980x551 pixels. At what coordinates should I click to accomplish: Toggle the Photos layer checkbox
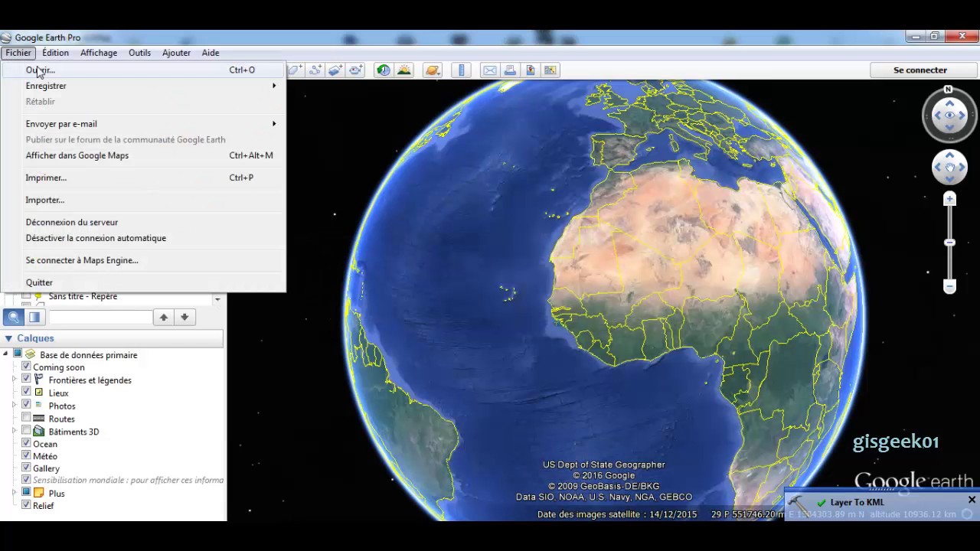pos(26,404)
